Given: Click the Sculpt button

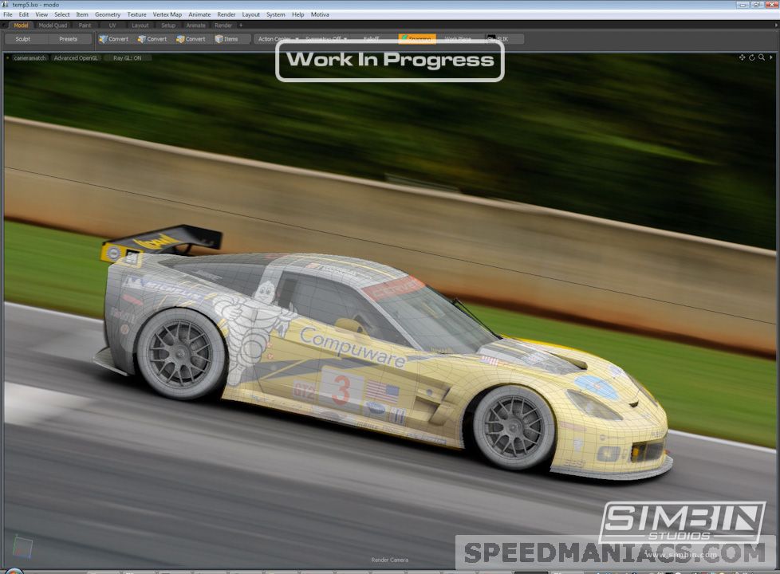Looking at the screenshot, I should click(23, 39).
